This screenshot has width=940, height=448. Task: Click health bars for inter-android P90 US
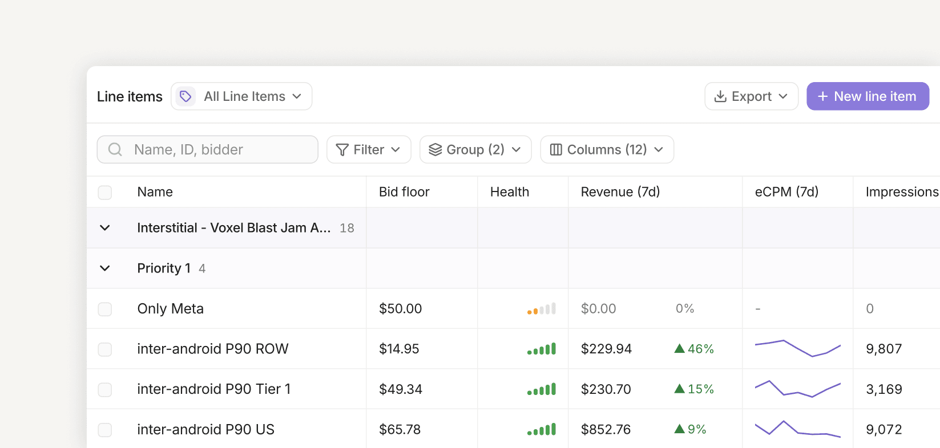pyautogui.click(x=542, y=429)
